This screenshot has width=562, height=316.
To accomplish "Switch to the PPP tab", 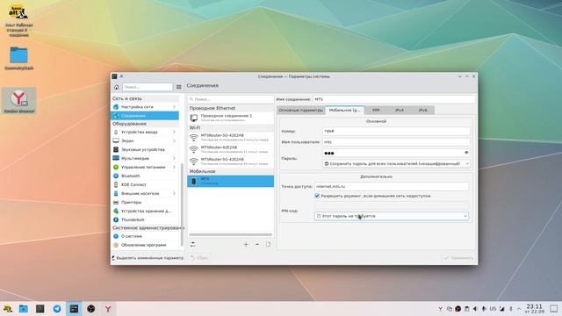I will tap(376, 110).
